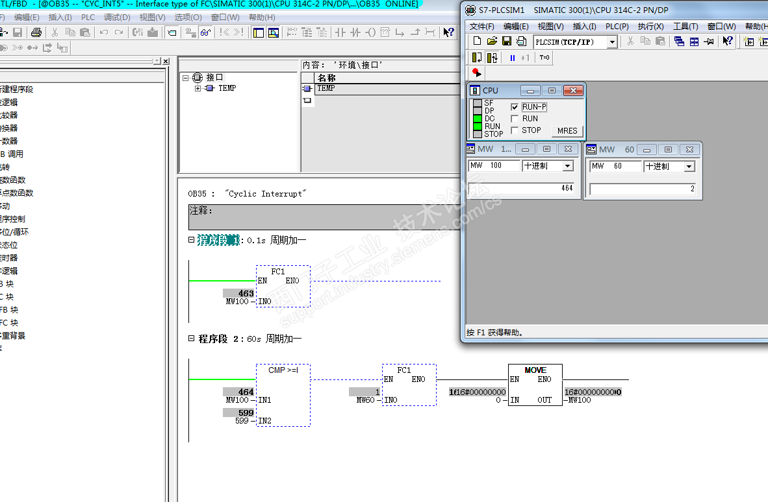Collapse program segment 1 (程序段 1)
Image resolution: width=768 pixels, height=502 pixels.
tap(191, 240)
